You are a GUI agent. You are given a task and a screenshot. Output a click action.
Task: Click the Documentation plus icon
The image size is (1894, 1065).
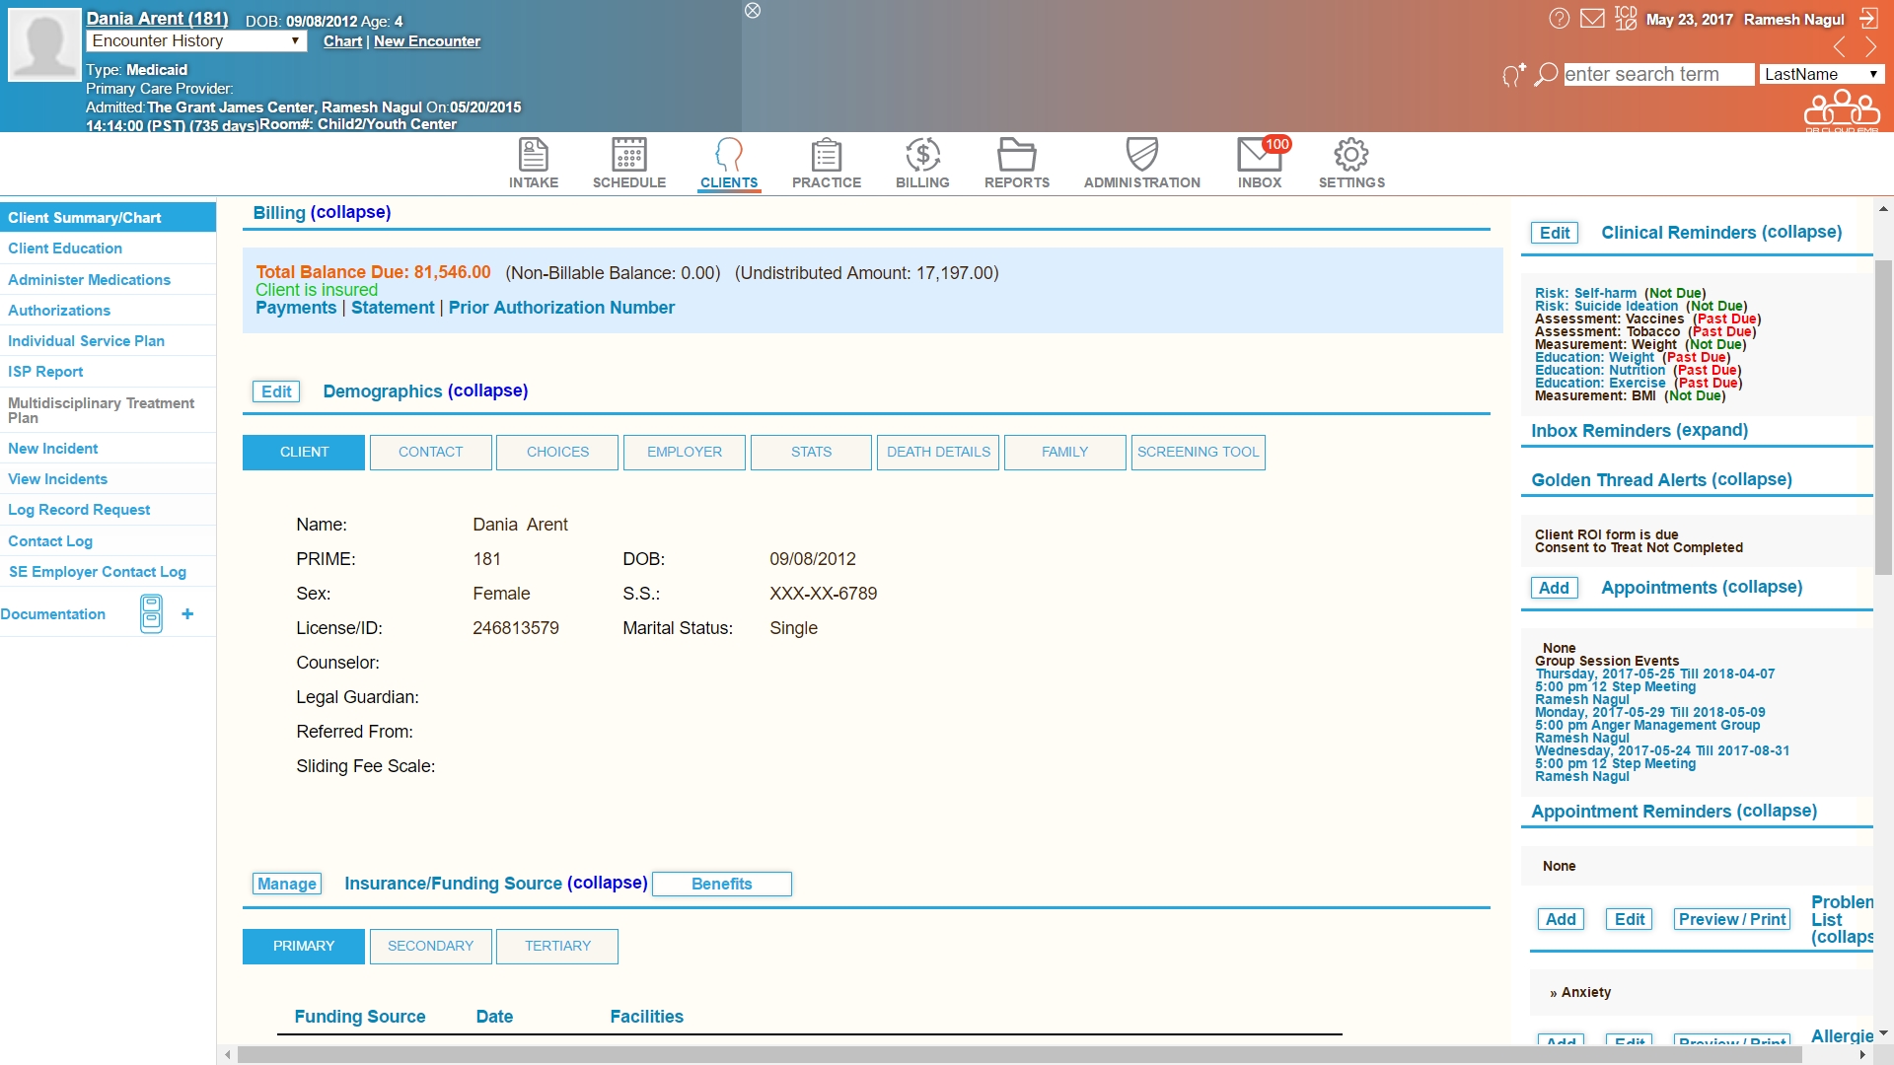[187, 614]
